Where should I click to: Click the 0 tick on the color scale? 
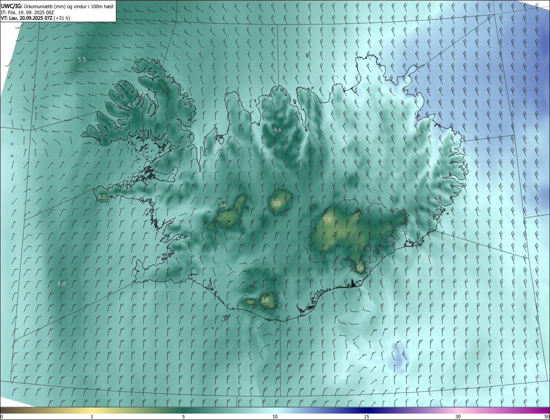click(2, 417)
